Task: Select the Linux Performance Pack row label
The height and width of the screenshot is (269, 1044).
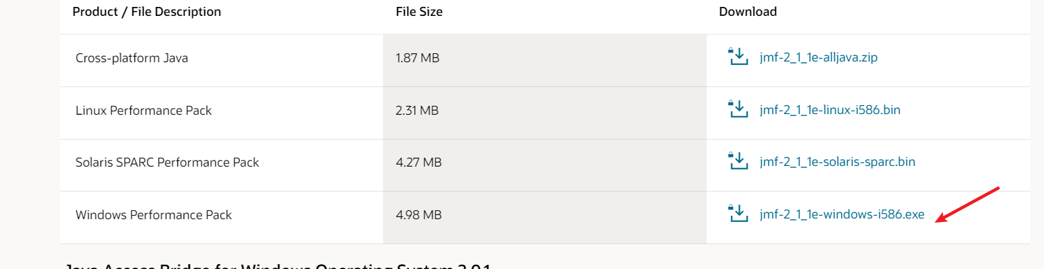Action: tap(143, 111)
